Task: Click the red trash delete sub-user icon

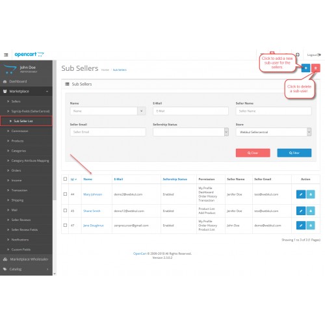Action: point(316,68)
